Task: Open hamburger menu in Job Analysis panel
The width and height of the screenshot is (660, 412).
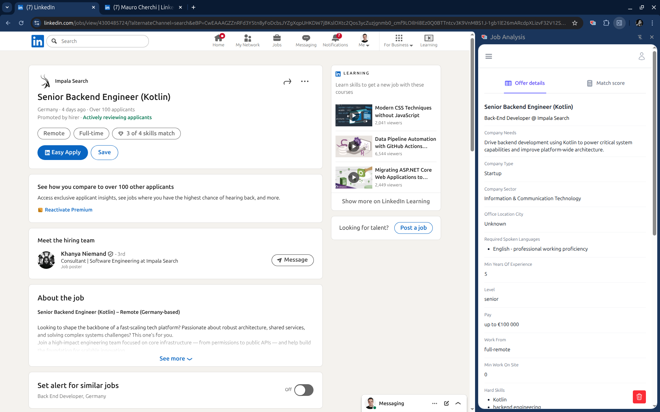Action: (x=488, y=56)
